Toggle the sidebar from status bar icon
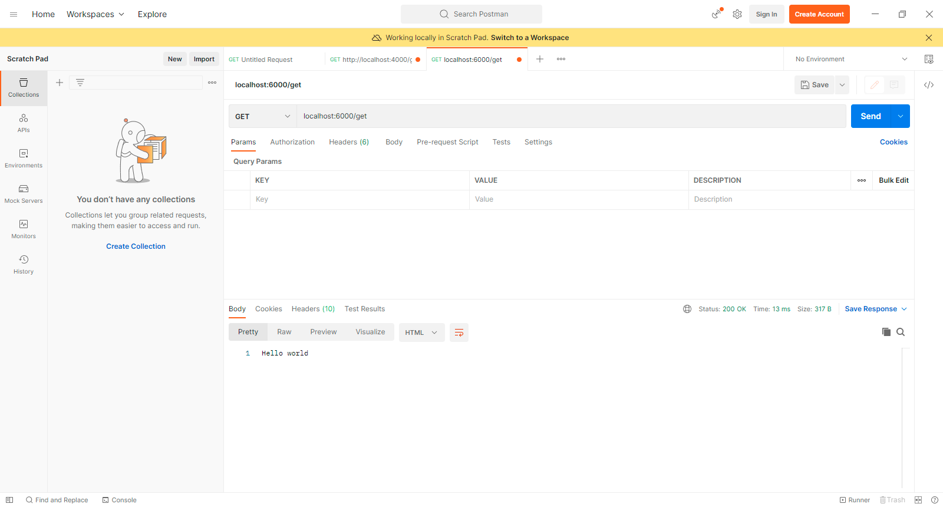Viewport: 943px width, 507px height. [x=9, y=500]
